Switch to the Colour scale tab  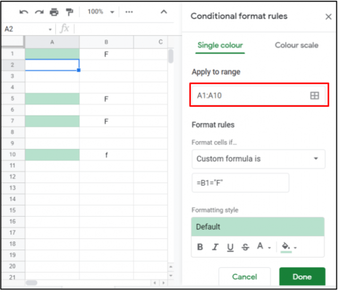(x=296, y=45)
